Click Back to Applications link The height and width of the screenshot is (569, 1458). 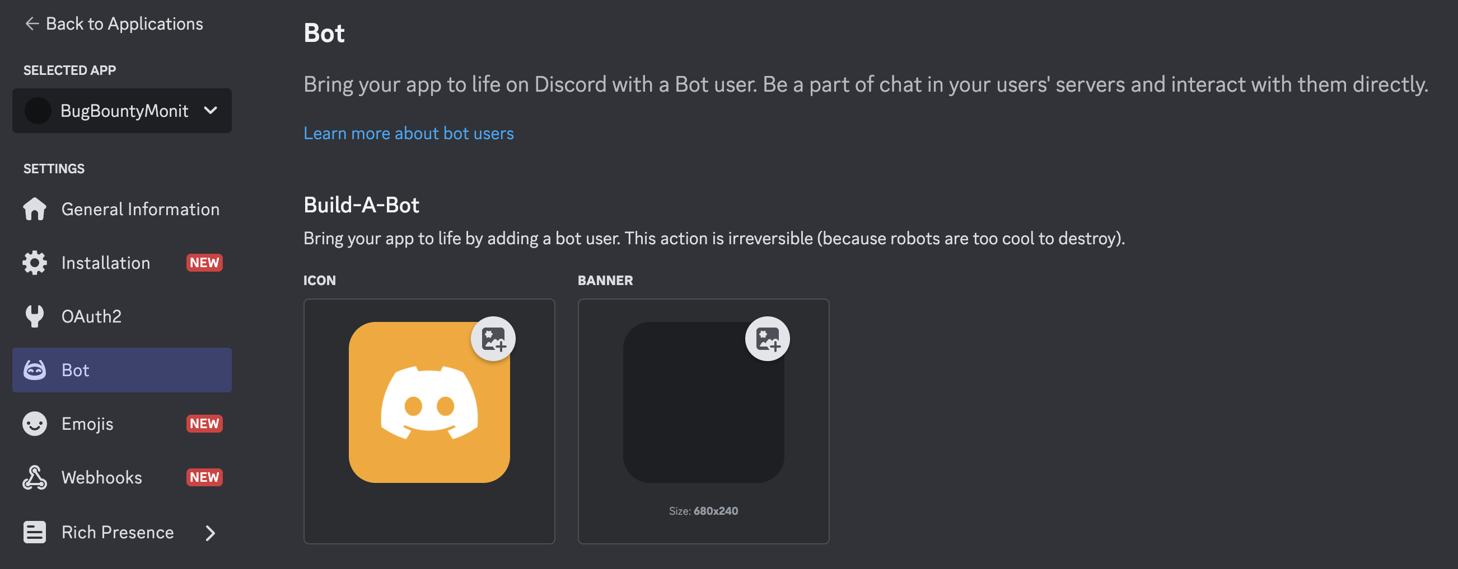tap(124, 23)
